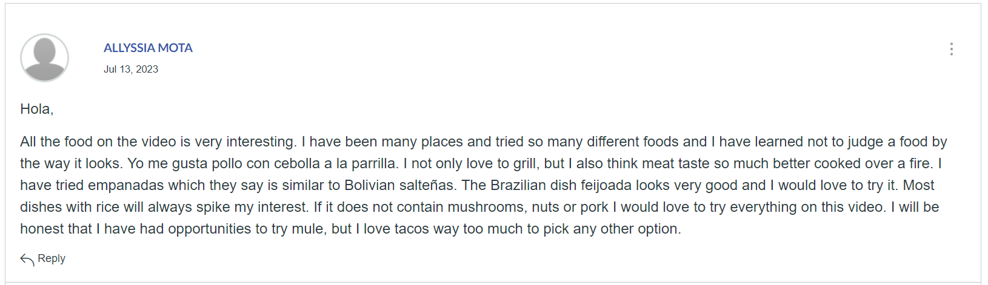Open the three-dot options menu on the post
This screenshot has height=285, width=988.
pyautogui.click(x=951, y=49)
